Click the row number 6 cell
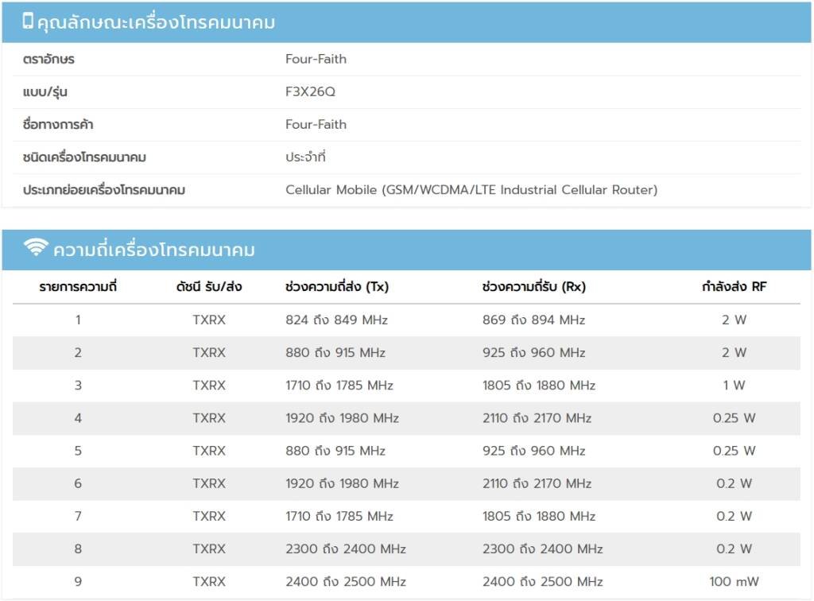The height and width of the screenshot is (601, 814). [x=78, y=483]
